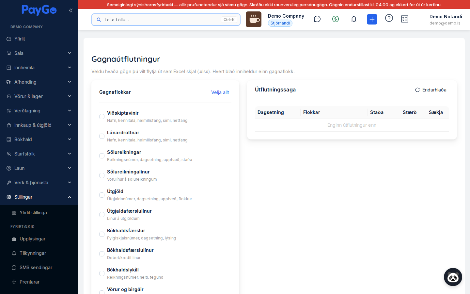Open Upplýsingar company info item

click(x=39, y=239)
